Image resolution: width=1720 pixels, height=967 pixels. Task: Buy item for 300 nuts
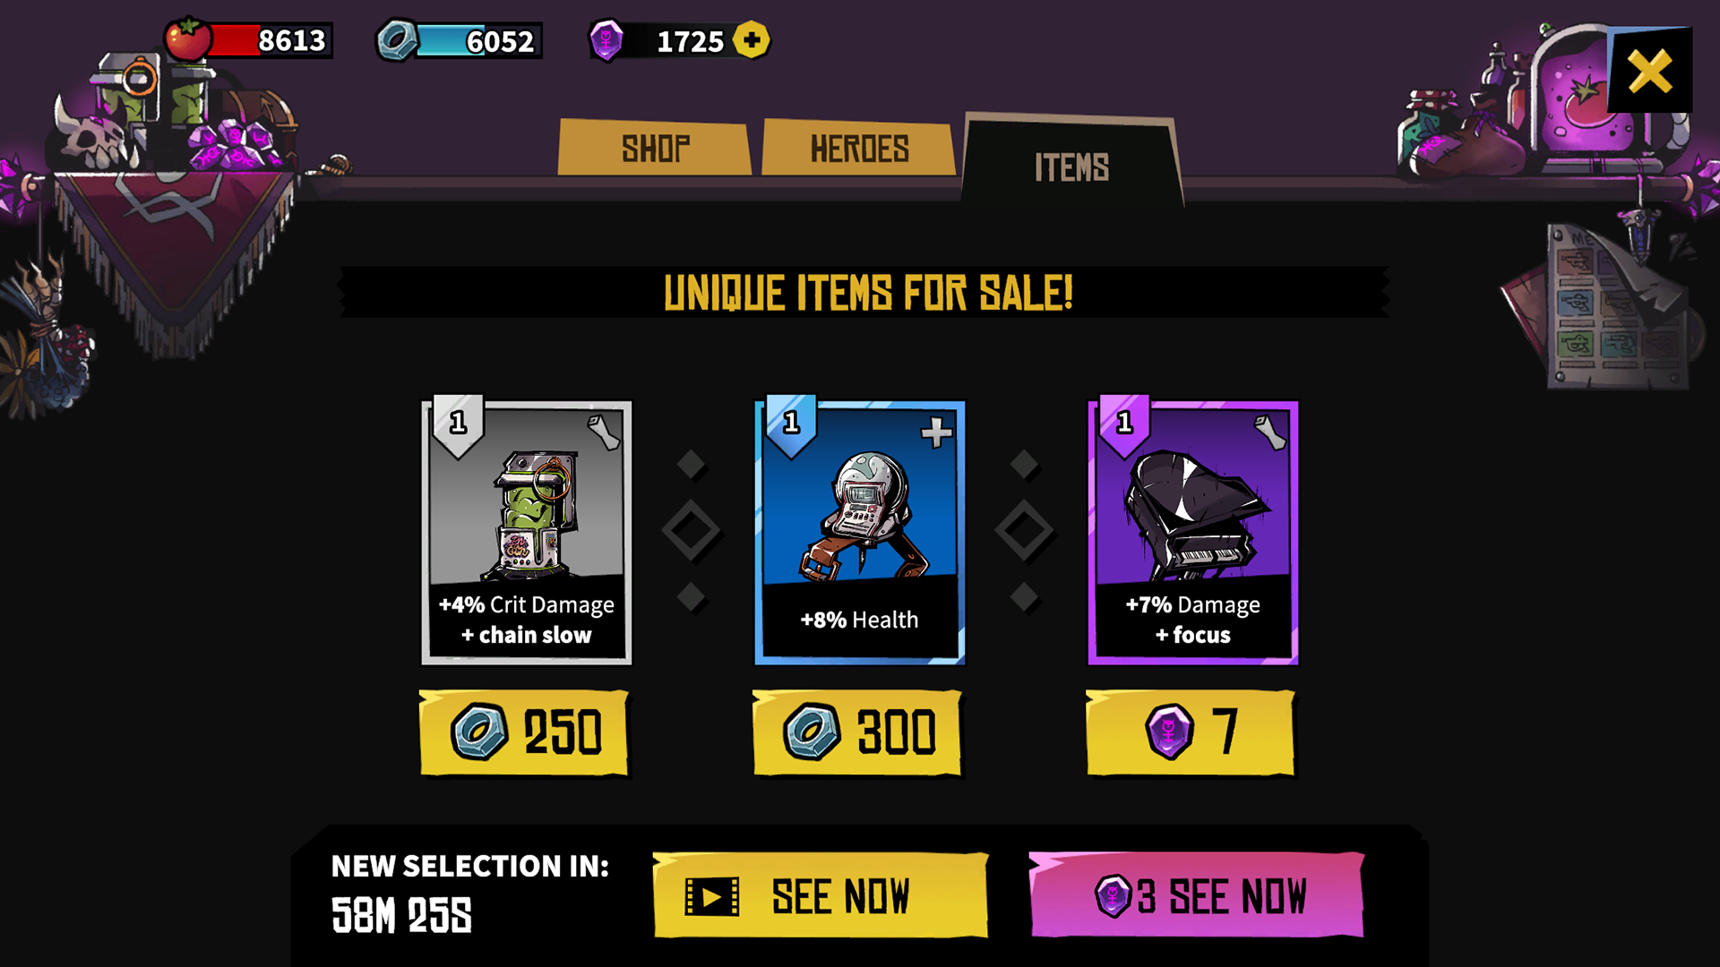pyautogui.click(x=858, y=732)
